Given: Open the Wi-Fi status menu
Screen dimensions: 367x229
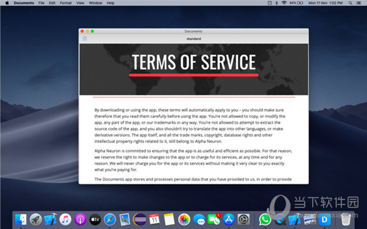Looking at the screenshot, I should pyautogui.click(x=284, y=3).
